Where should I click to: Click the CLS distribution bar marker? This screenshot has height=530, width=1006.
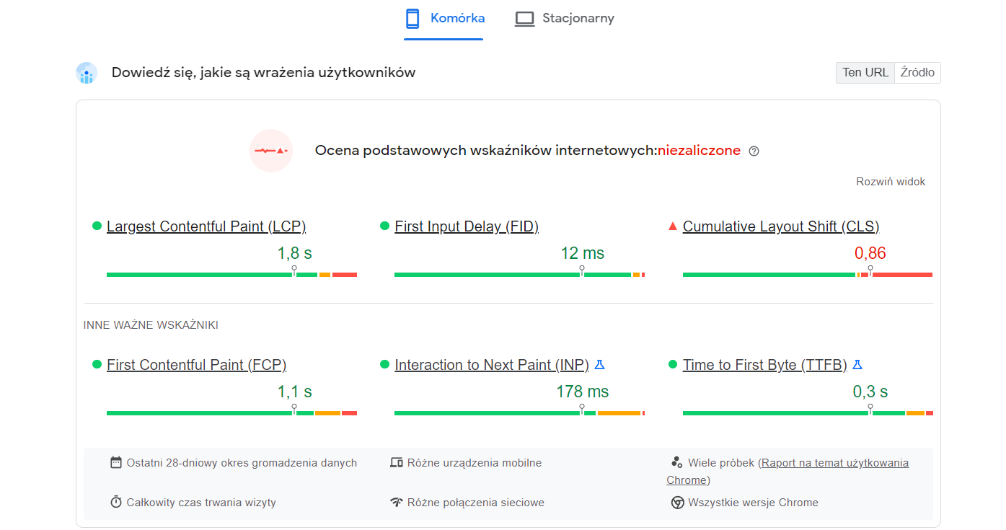(870, 270)
